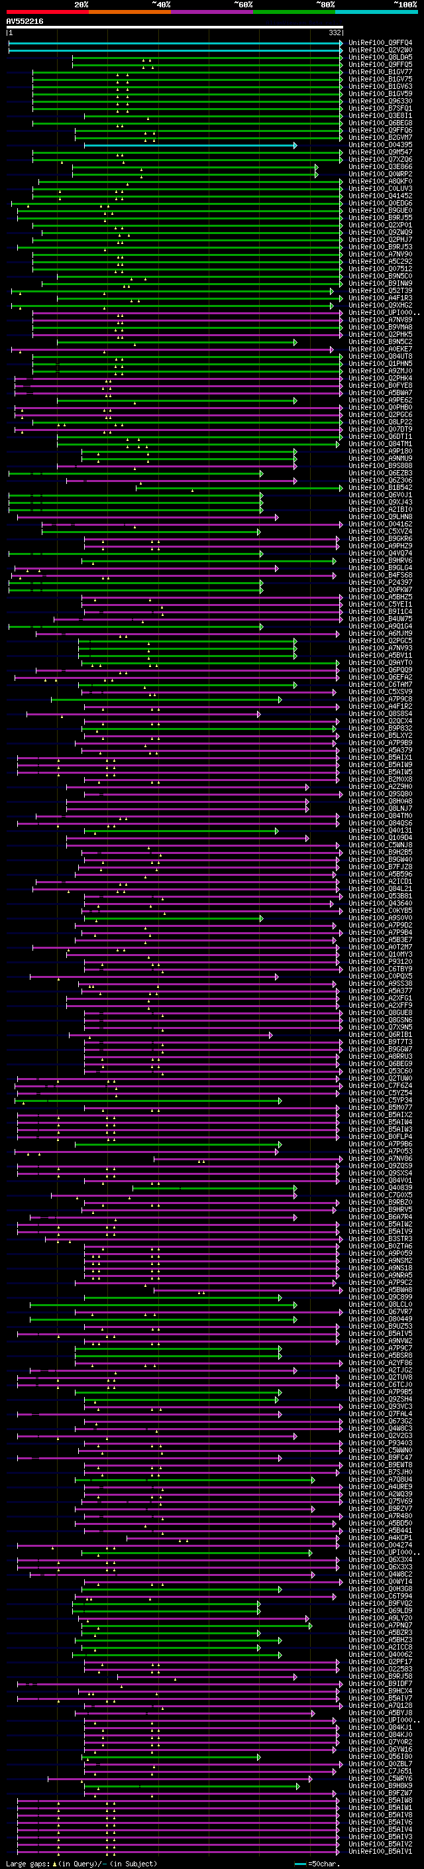The image size is (424, 1869).
Task: Click the =50char. scale legend text
Action: point(323,1863)
